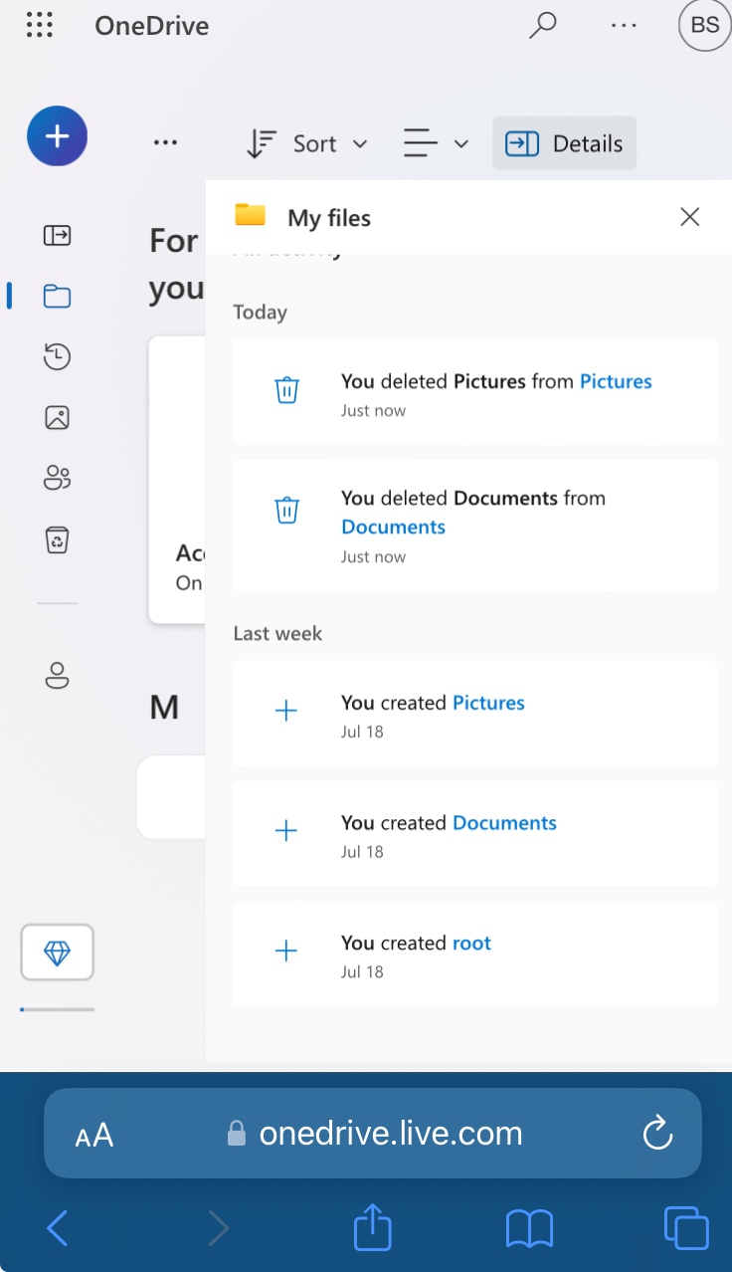Open the header more options ellipsis
The height and width of the screenshot is (1272, 732).
coord(624,25)
